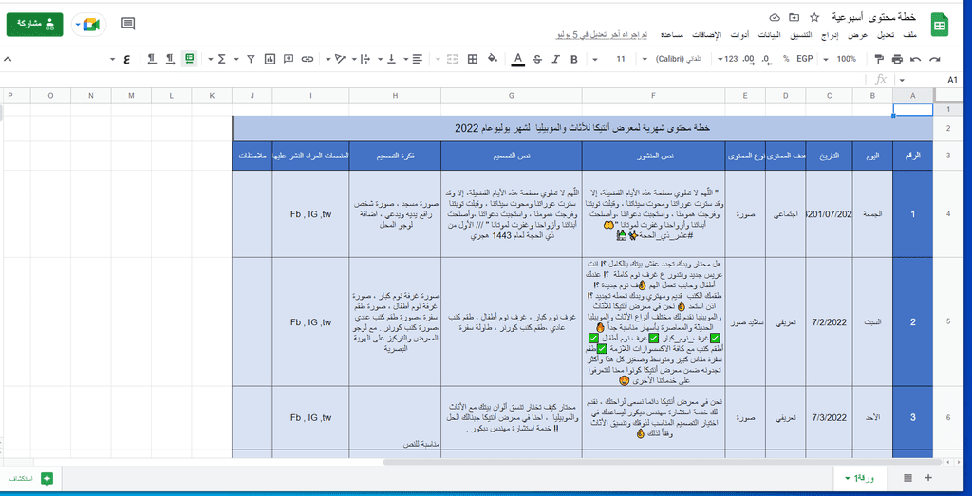This screenshot has width=972, height=496.
Task: Click the استكشاف Explore button
Action: click(x=29, y=478)
